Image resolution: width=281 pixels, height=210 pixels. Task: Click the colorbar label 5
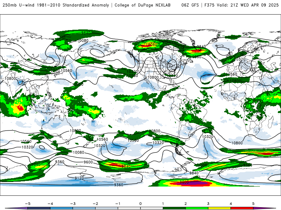coord(253,204)
